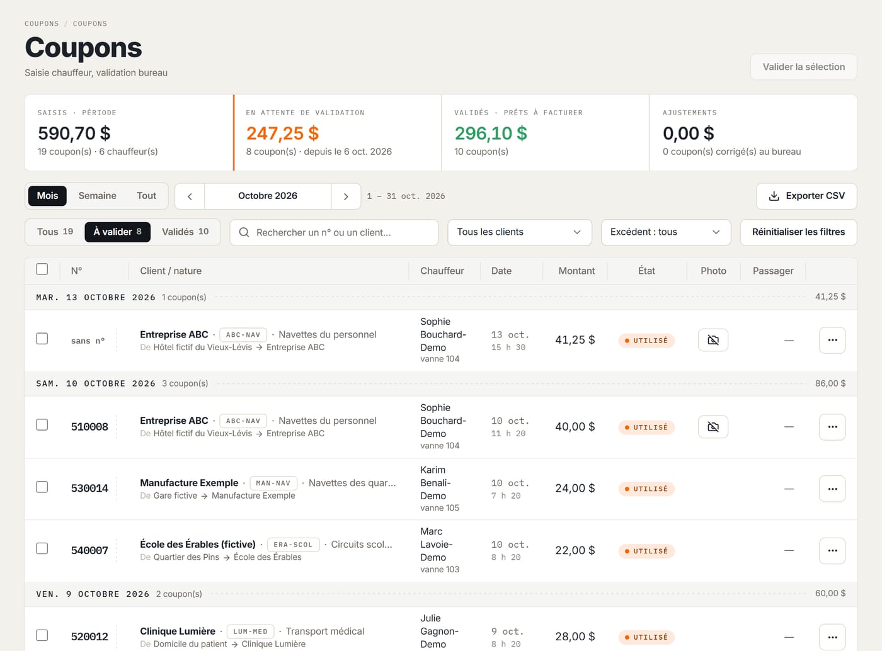882x651 pixels.
Task: Open more actions menu for coupon 510008
Action: click(x=832, y=427)
